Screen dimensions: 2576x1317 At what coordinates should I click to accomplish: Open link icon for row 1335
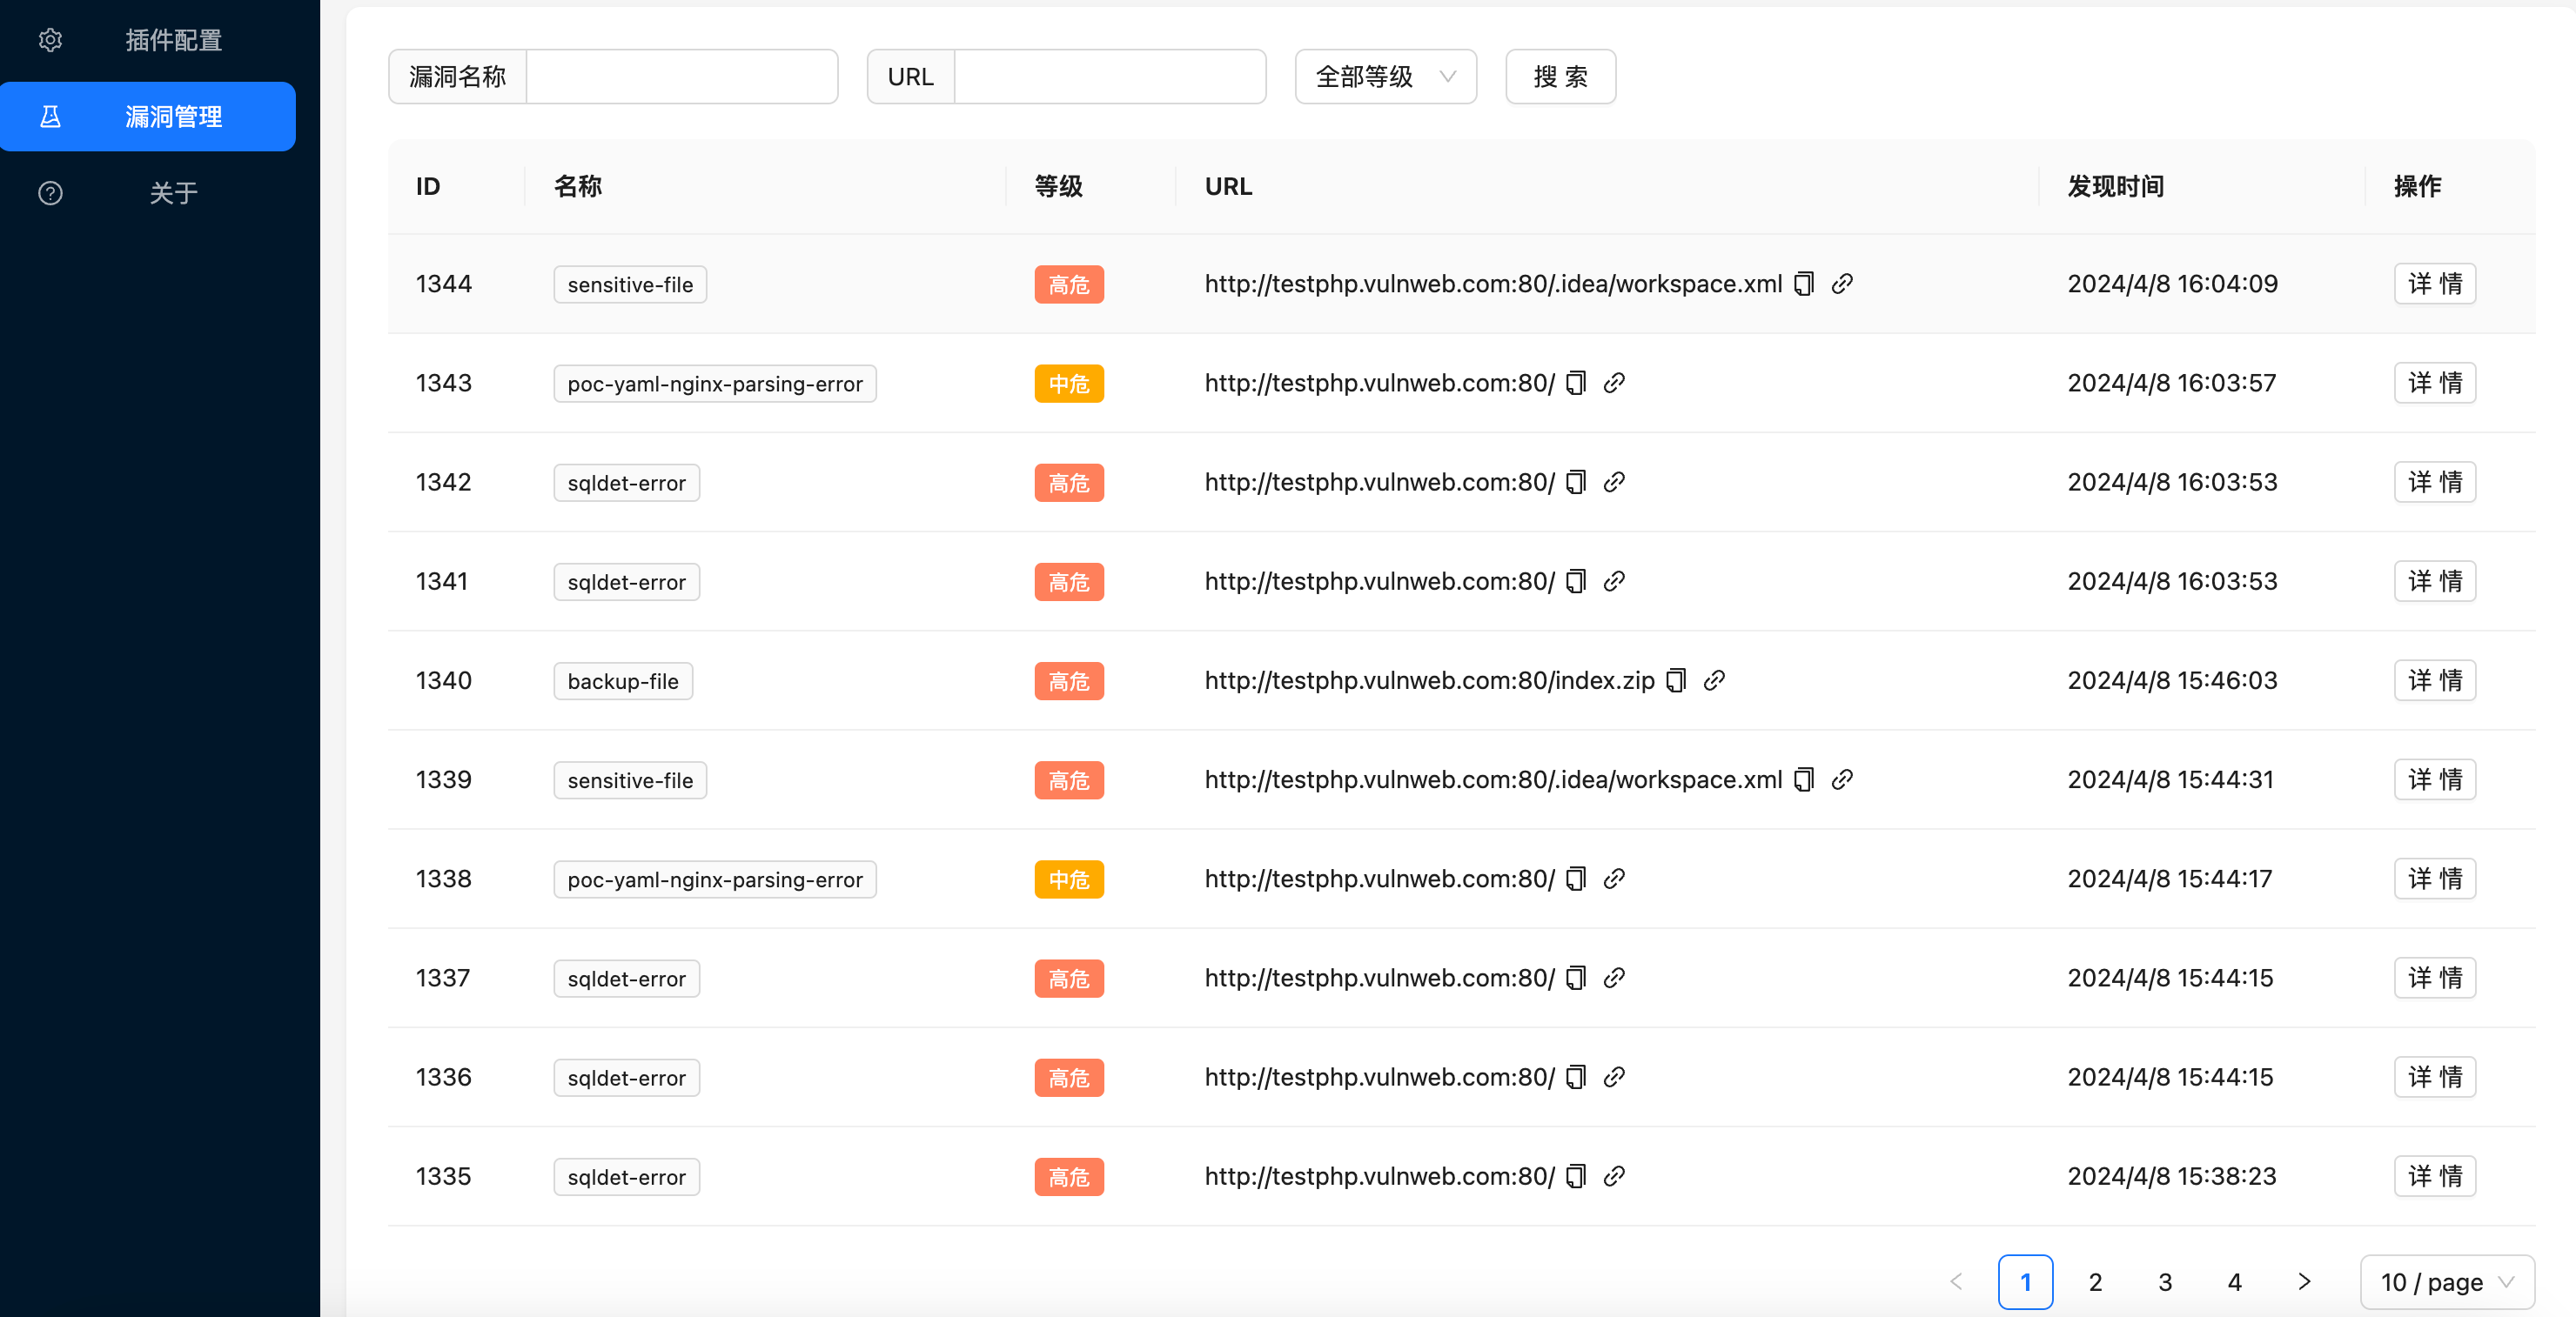click(x=1614, y=1176)
